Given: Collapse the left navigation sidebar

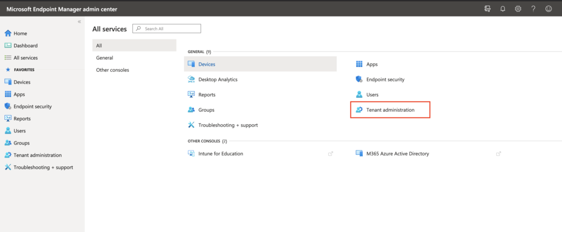Looking at the screenshot, I should point(79,22).
